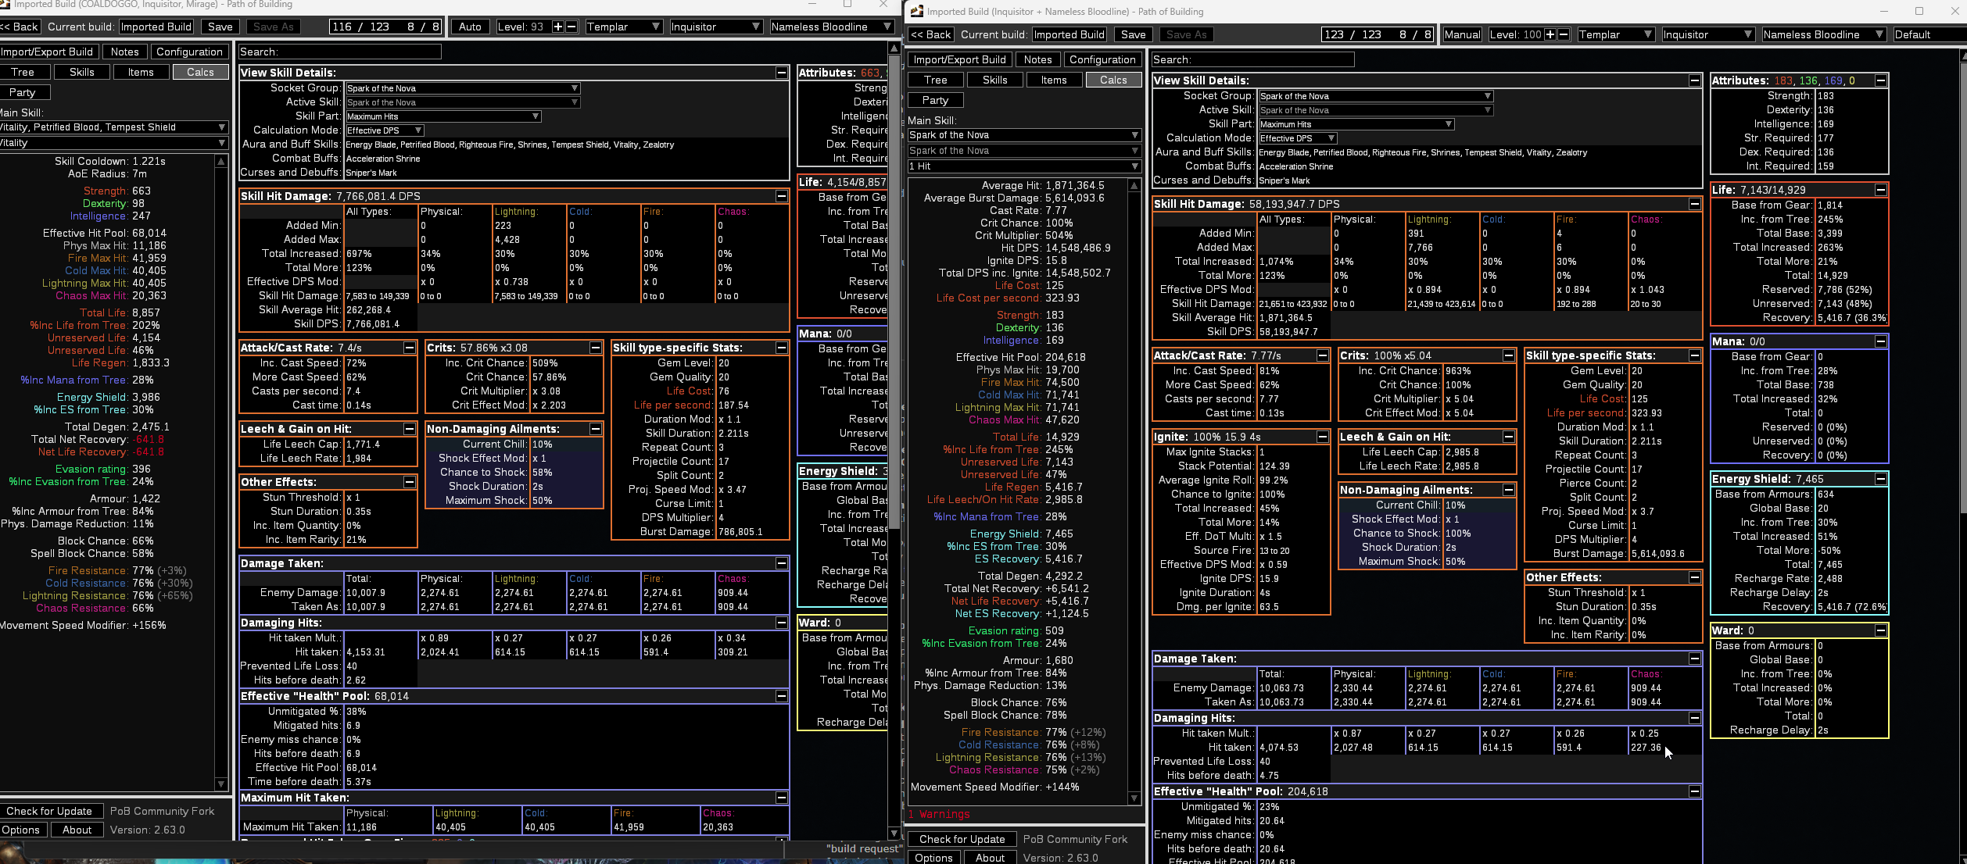Open the Nameless Bloodline dropdown in left window

[x=831, y=27]
